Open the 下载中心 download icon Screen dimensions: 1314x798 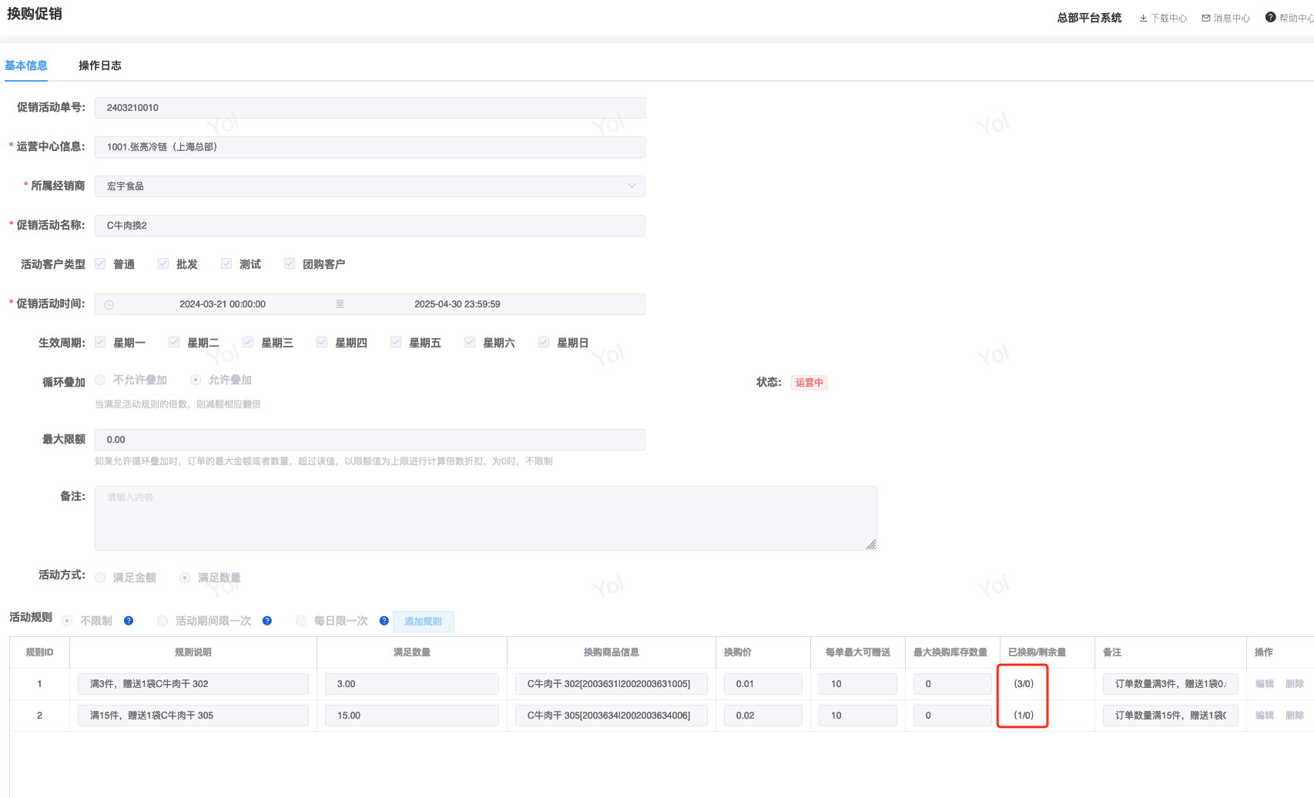tap(1143, 18)
